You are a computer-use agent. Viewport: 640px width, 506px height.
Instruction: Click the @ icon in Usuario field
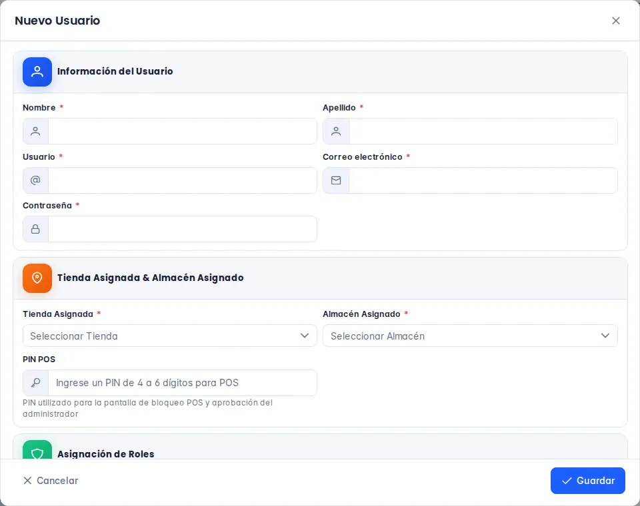(35, 180)
